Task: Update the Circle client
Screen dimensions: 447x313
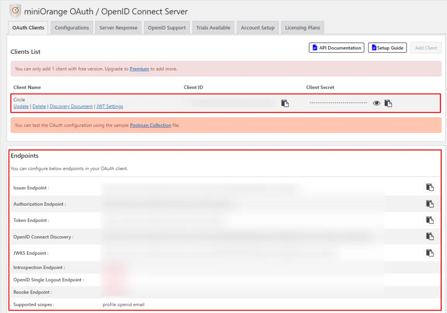Action: [21, 106]
